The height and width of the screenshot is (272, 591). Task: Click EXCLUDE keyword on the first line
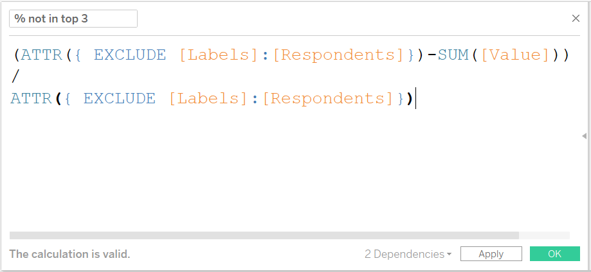(129, 55)
